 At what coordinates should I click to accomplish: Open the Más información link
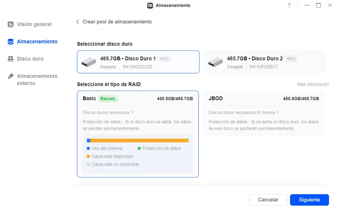(x=313, y=85)
